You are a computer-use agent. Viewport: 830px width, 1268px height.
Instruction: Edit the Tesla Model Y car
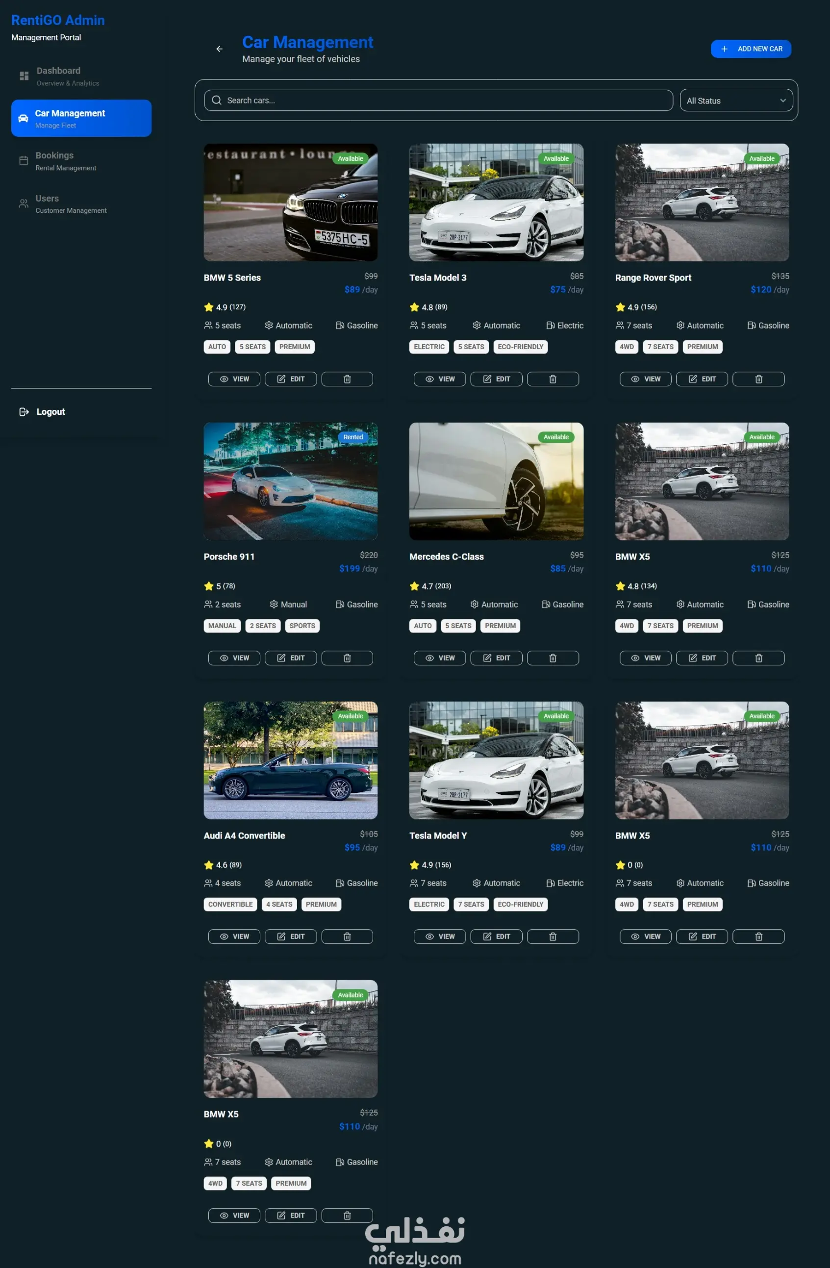497,937
